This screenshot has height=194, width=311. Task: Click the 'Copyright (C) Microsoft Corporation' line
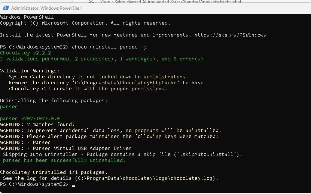pos(85,23)
